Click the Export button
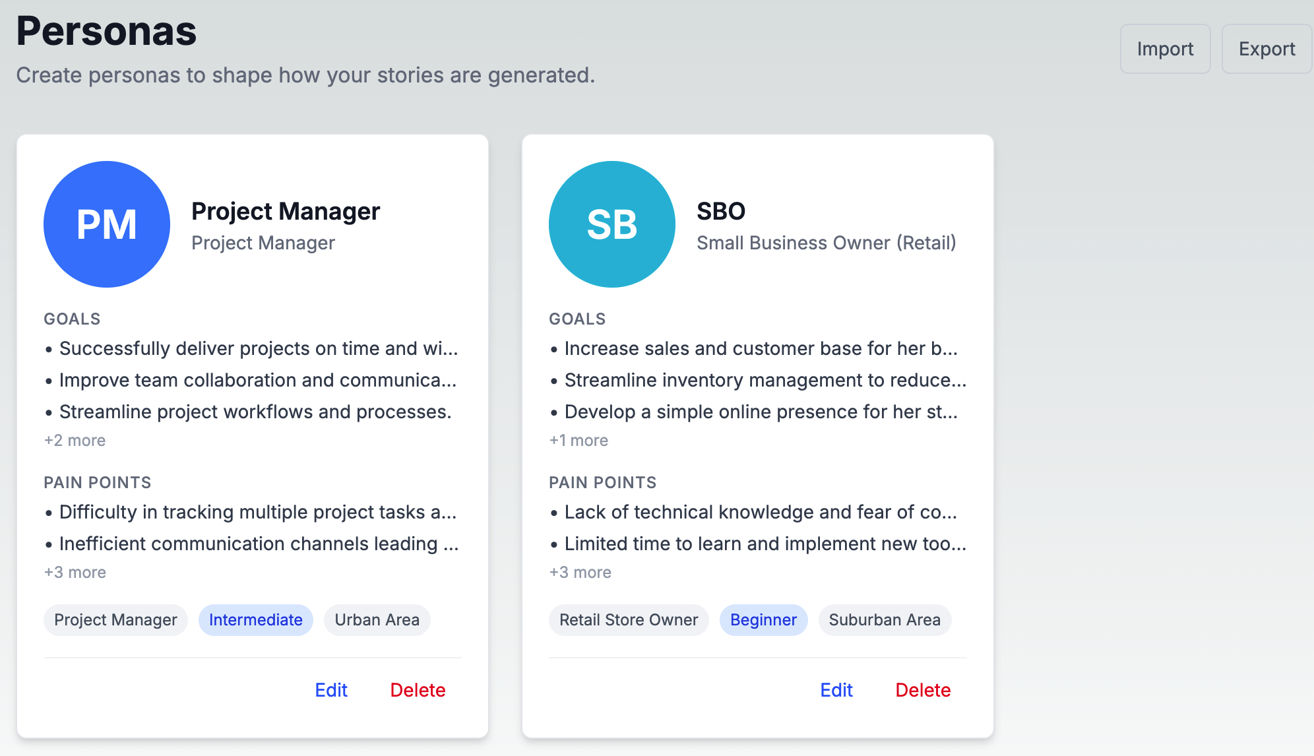1314x756 pixels. tap(1267, 49)
